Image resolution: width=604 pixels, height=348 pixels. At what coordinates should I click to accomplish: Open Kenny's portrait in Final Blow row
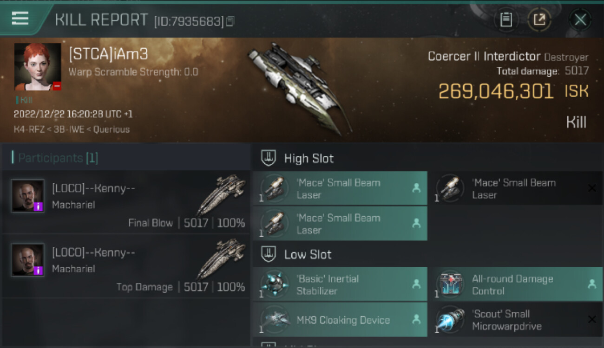pyautogui.click(x=28, y=196)
